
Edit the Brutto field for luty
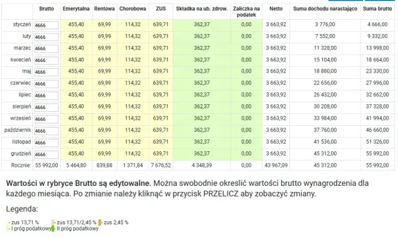[47, 37]
